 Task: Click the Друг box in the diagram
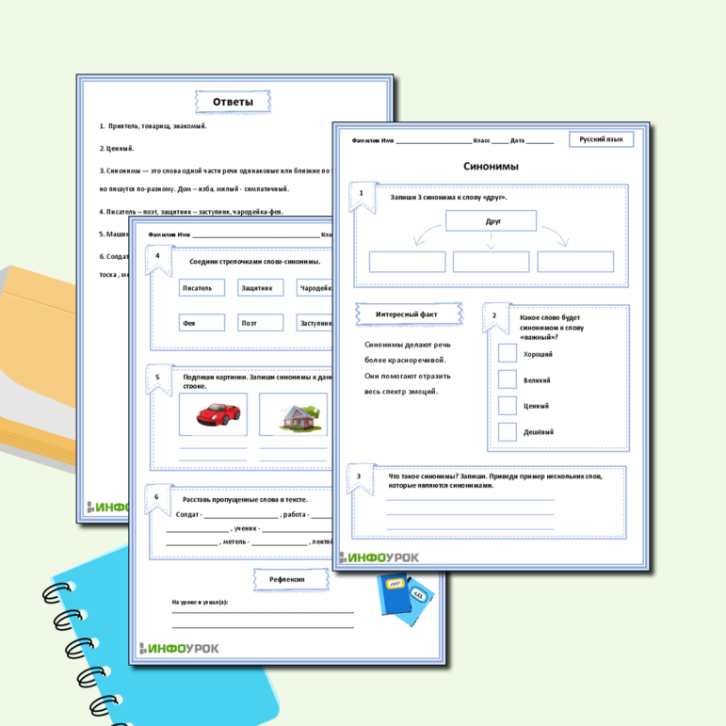[x=491, y=220]
